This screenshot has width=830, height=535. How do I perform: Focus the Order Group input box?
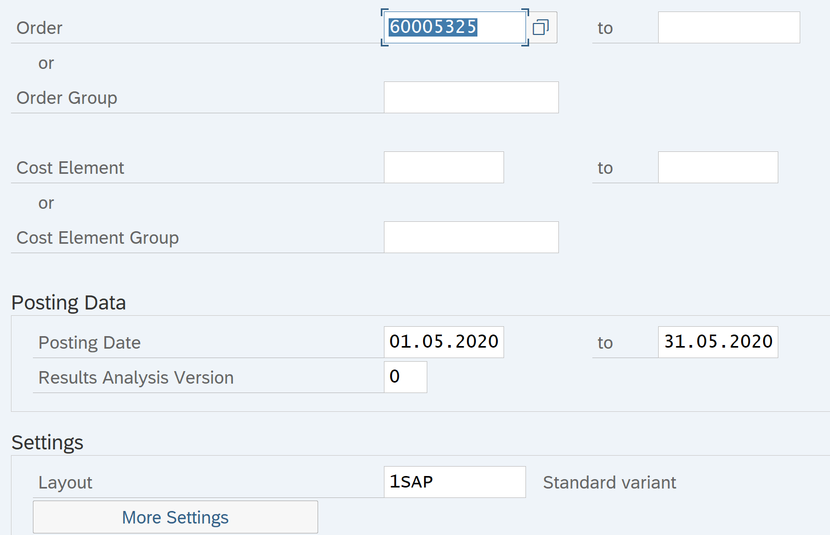(471, 98)
